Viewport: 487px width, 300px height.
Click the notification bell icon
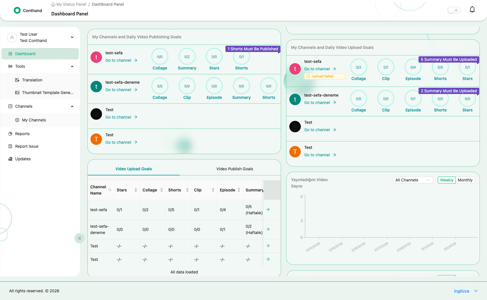[x=472, y=10]
